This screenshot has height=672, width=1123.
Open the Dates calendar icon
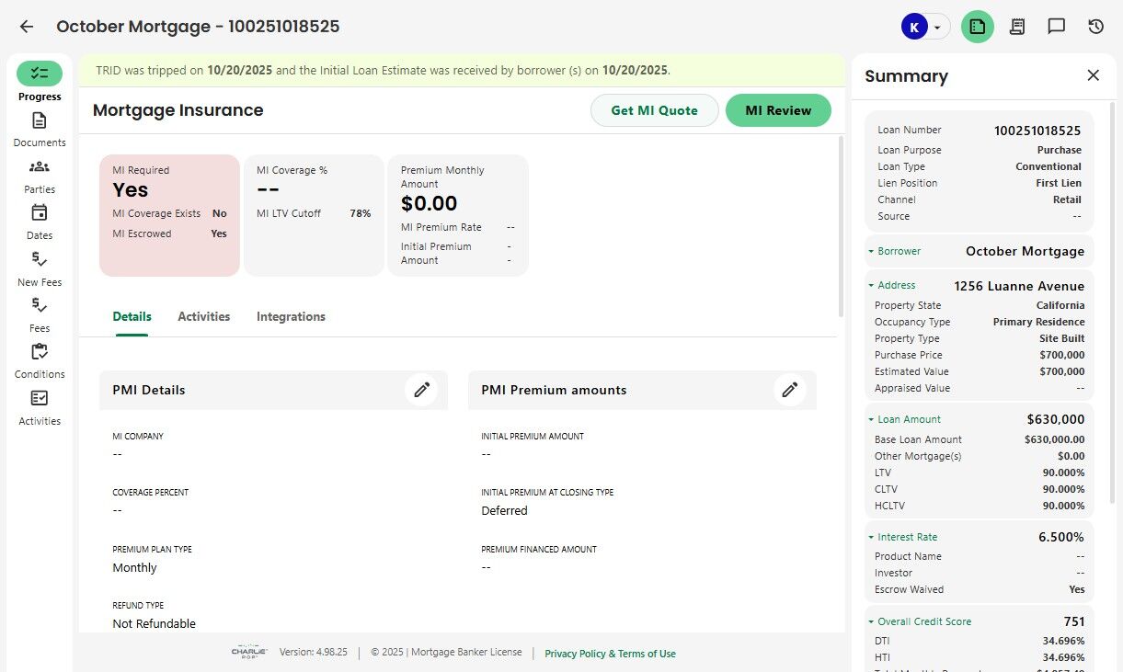coord(39,213)
